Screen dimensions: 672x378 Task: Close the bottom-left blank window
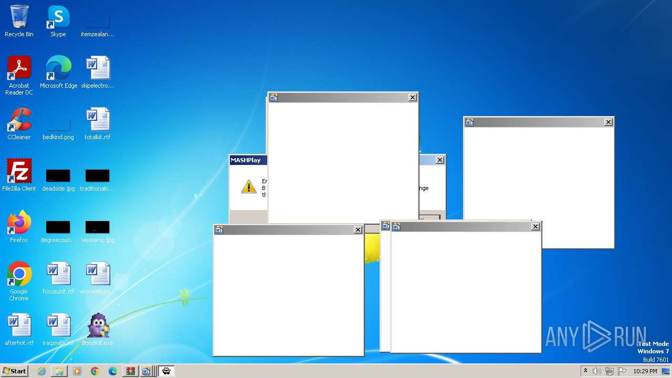coord(358,230)
